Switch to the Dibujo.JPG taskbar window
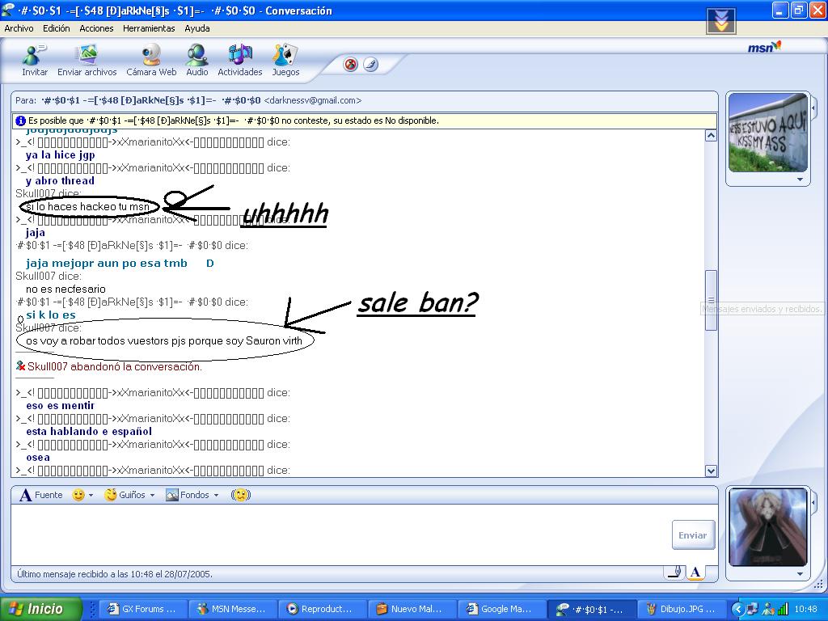Viewport: 828px width, 621px height. [x=681, y=609]
